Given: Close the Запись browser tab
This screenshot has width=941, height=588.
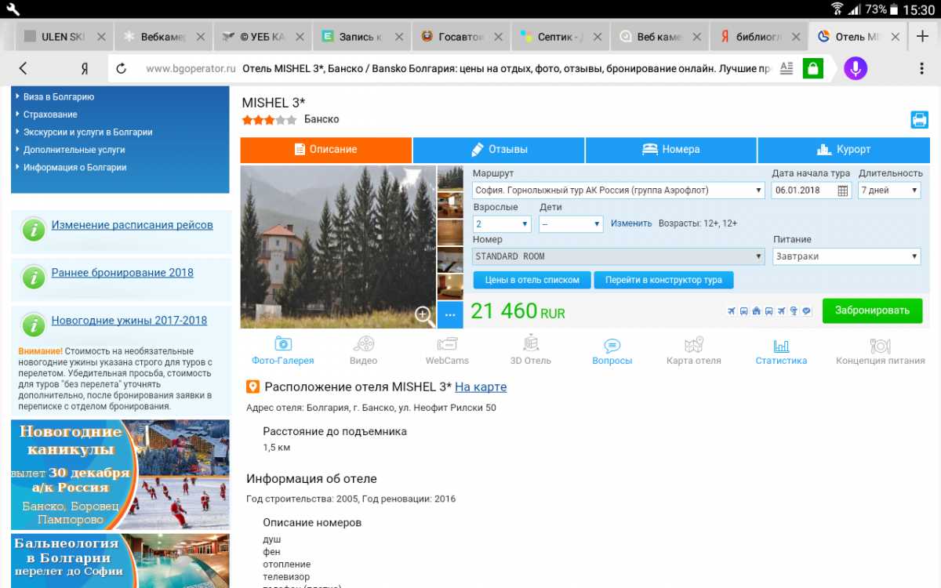Looking at the screenshot, I should point(399,37).
